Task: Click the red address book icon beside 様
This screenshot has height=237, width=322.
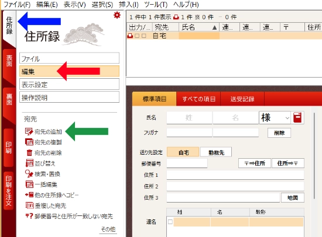Action: pos(297,117)
